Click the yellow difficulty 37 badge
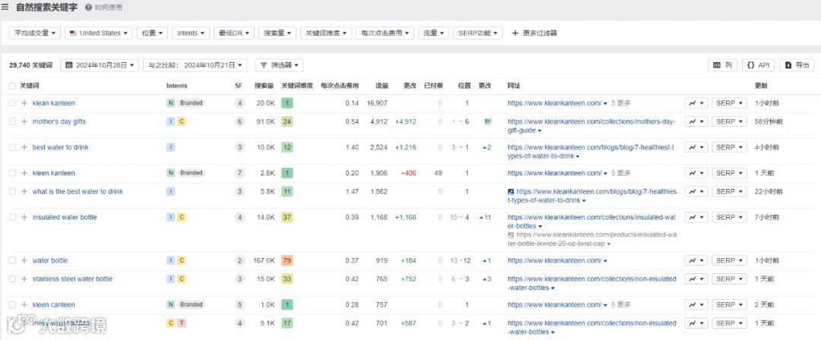 pos(287,217)
